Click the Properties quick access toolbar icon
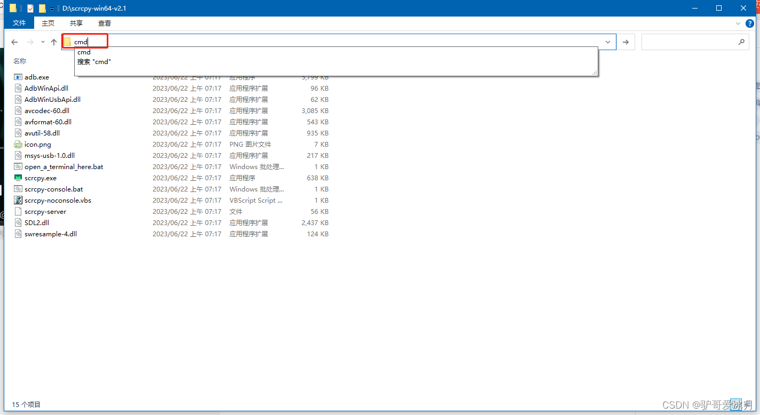This screenshot has width=760, height=415. (x=30, y=9)
